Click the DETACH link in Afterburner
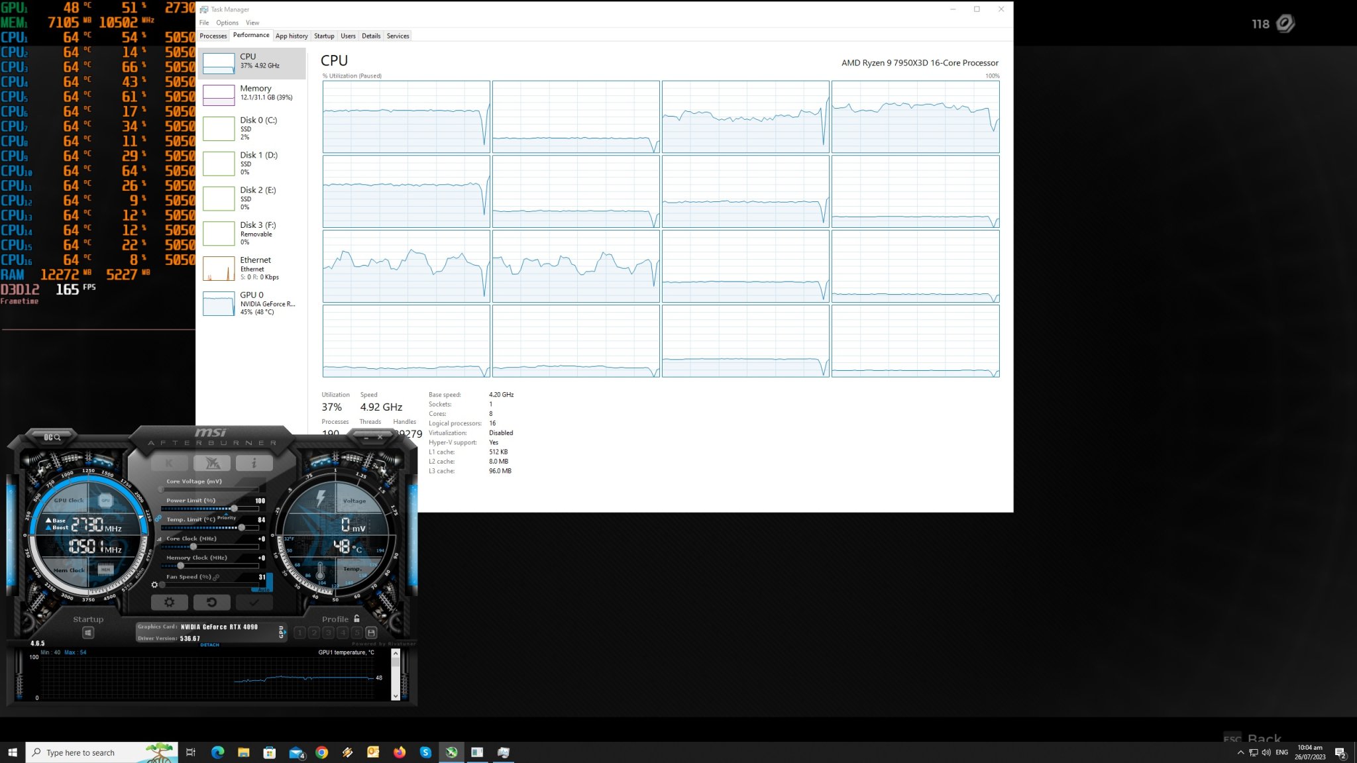The height and width of the screenshot is (763, 1357). point(209,644)
